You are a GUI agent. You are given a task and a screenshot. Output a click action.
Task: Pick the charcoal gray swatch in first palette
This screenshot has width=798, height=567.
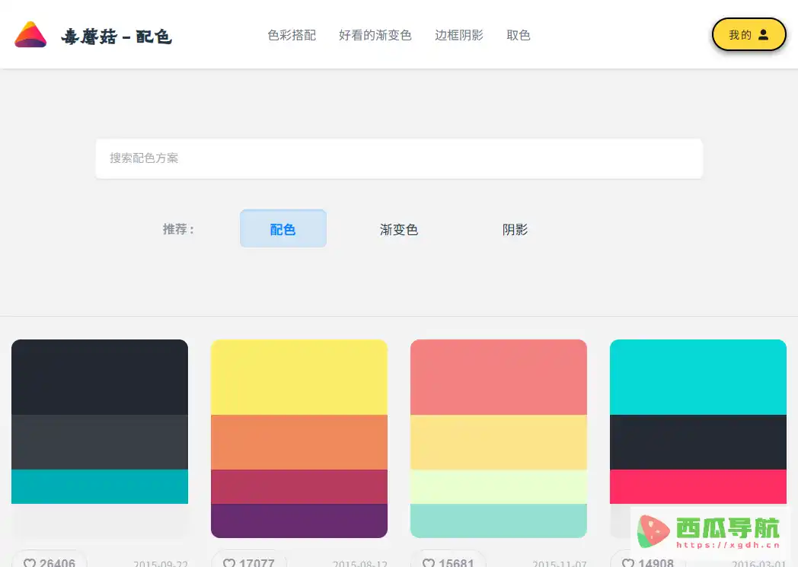(100, 442)
